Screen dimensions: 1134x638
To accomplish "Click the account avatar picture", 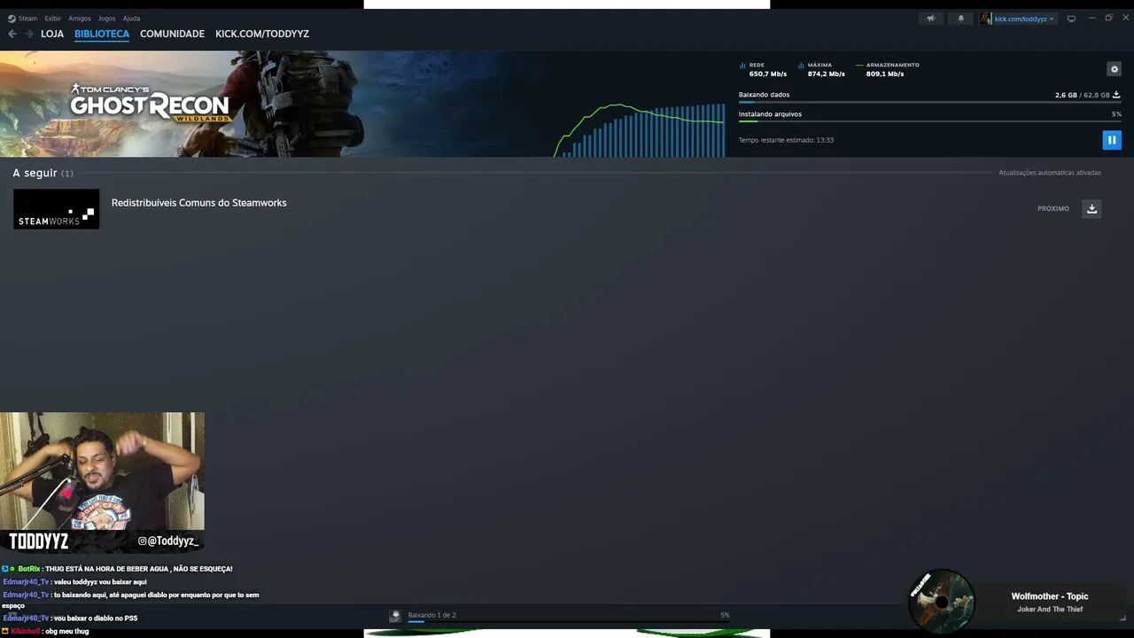I will coord(985,18).
